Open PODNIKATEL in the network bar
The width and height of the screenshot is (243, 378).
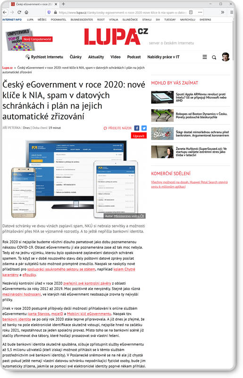click(x=59, y=20)
